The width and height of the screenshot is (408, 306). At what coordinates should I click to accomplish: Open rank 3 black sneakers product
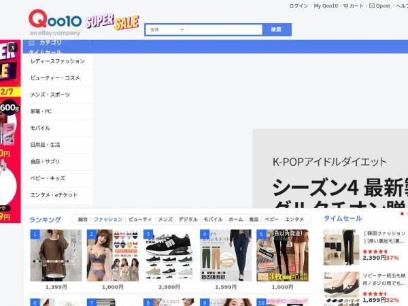[x=169, y=255]
